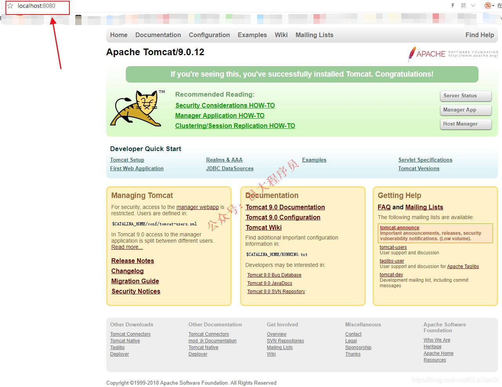
Task: Open Manager Application HOW-TO link
Action: click(x=219, y=115)
